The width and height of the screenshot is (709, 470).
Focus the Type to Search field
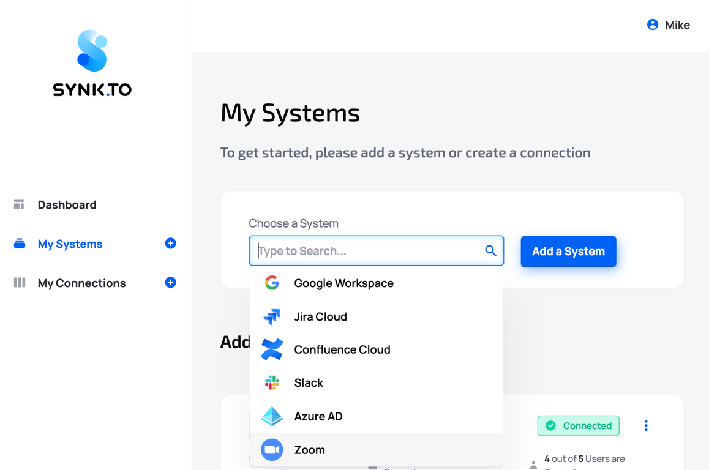click(x=376, y=250)
